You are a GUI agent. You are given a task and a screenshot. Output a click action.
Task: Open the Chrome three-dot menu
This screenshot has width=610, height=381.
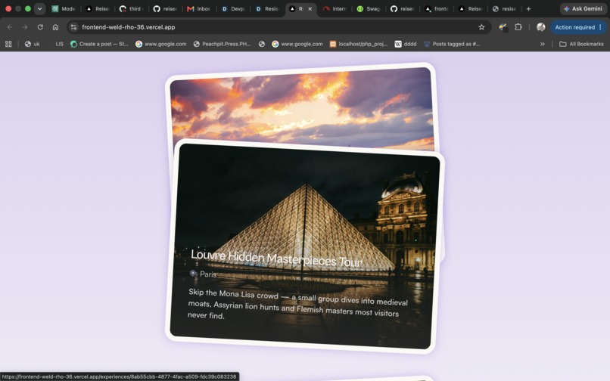600,27
